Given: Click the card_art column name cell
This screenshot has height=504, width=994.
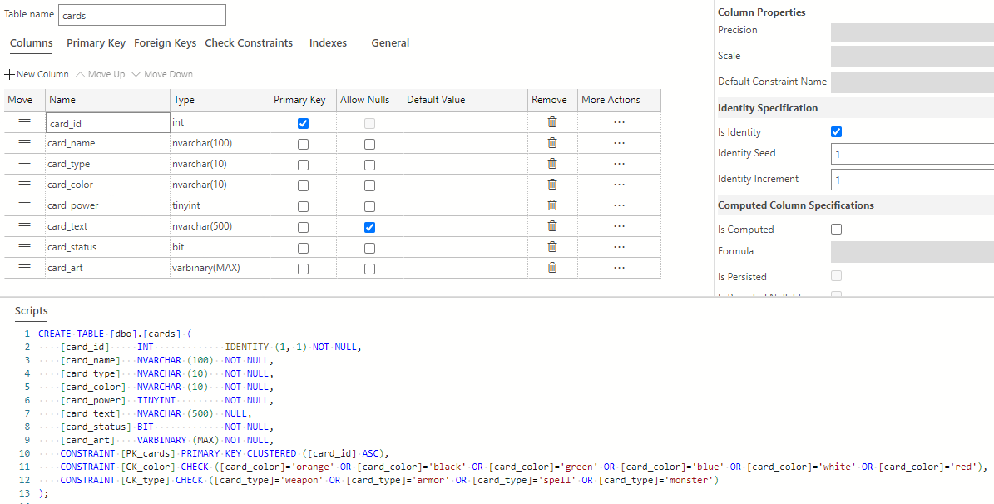Looking at the screenshot, I should point(108,268).
